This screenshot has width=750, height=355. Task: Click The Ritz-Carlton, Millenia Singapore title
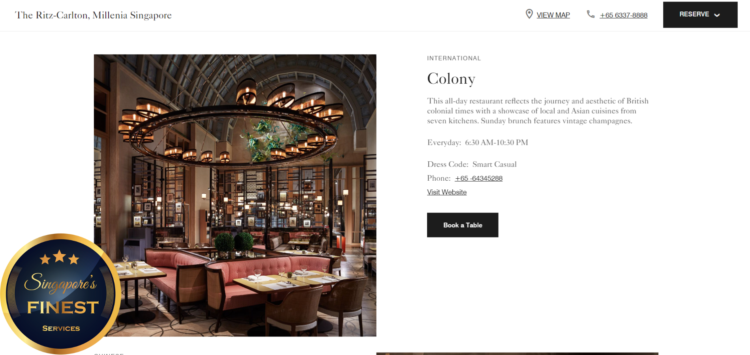[x=93, y=15]
